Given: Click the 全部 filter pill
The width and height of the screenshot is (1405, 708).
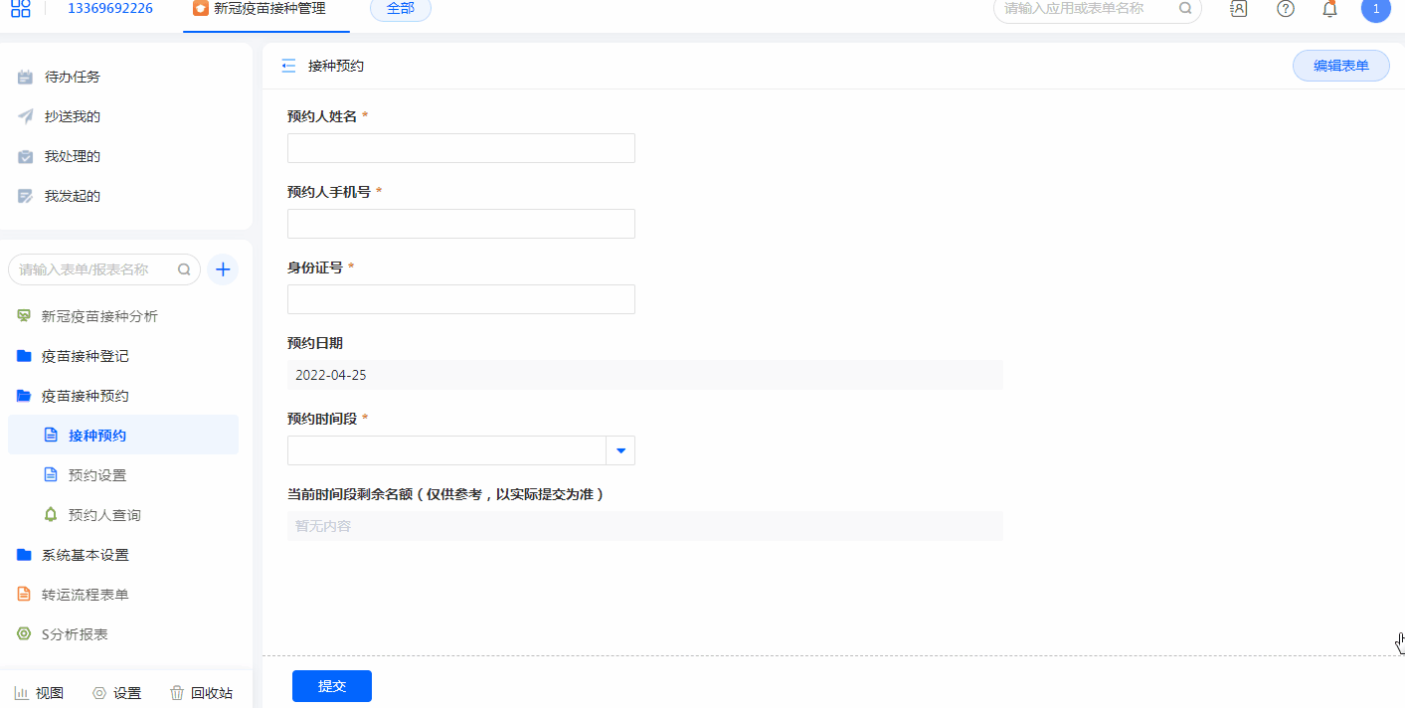Looking at the screenshot, I should (x=400, y=9).
